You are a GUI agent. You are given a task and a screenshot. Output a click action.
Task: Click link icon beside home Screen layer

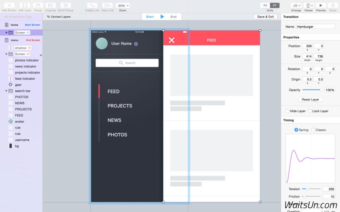[x=28, y=33]
